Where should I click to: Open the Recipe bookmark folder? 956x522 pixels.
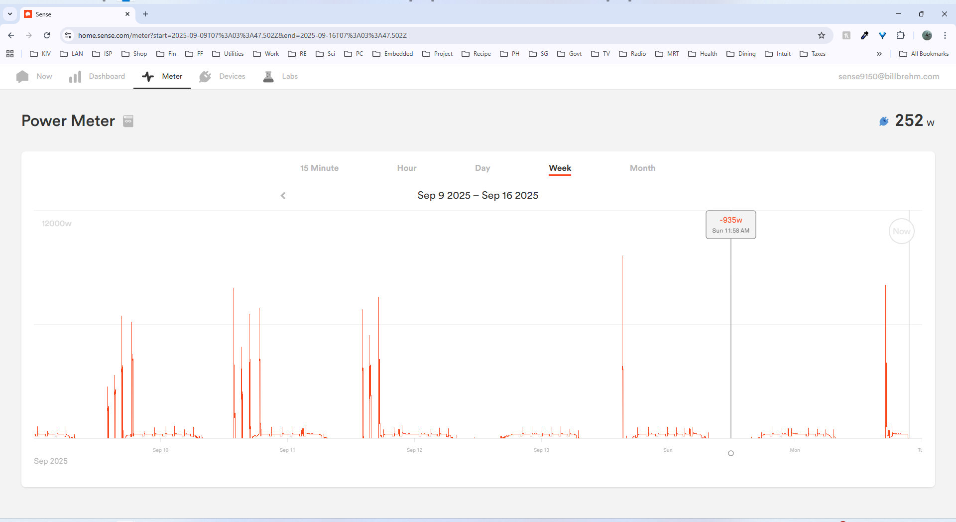coord(477,54)
